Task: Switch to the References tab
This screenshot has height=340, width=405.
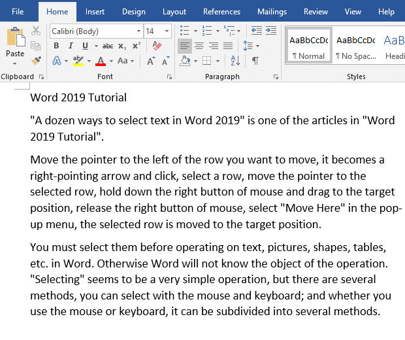Action: click(221, 12)
